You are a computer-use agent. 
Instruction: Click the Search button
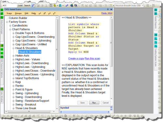tap(27, 6)
